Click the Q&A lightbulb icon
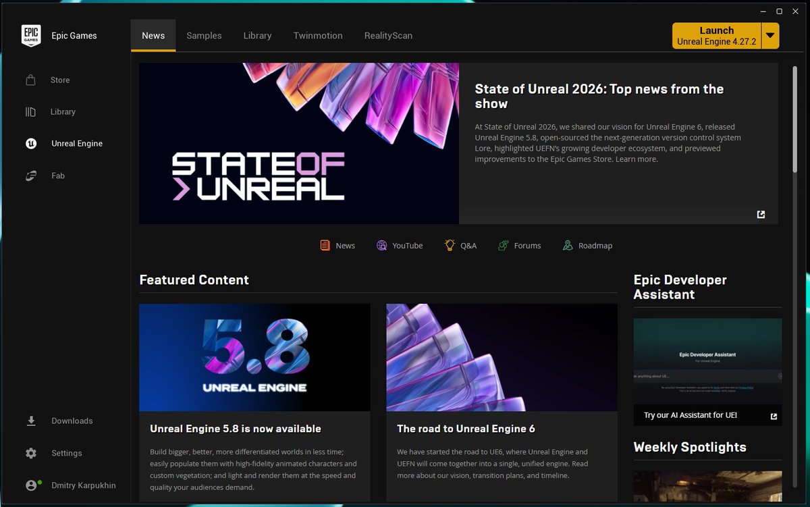The height and width of the screenshot is (507, 810). pos(450,245)
